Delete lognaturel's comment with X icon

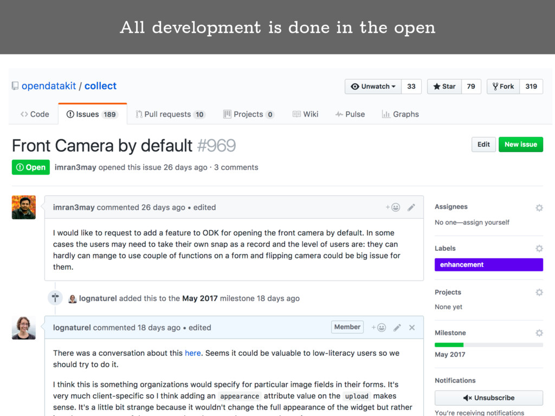[412, 328]
